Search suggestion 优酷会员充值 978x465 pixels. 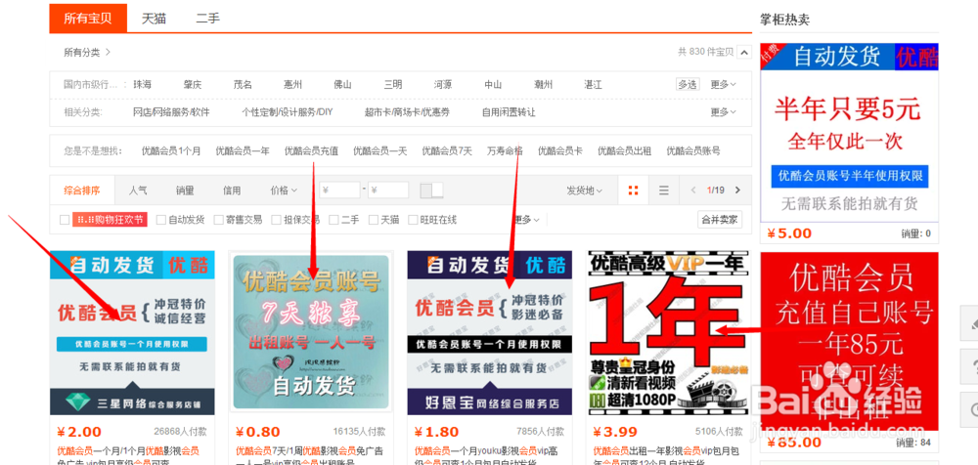click(311, 150)
